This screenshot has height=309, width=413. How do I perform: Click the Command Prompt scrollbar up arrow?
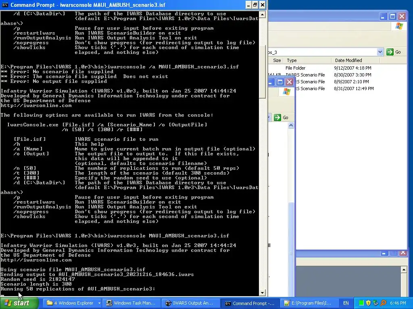262,14
